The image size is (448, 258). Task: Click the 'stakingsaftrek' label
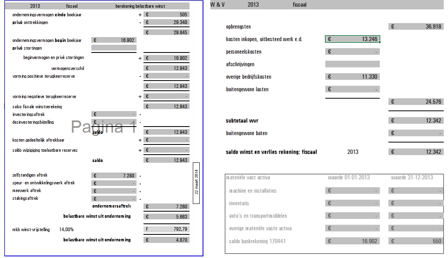click(25, 198)
